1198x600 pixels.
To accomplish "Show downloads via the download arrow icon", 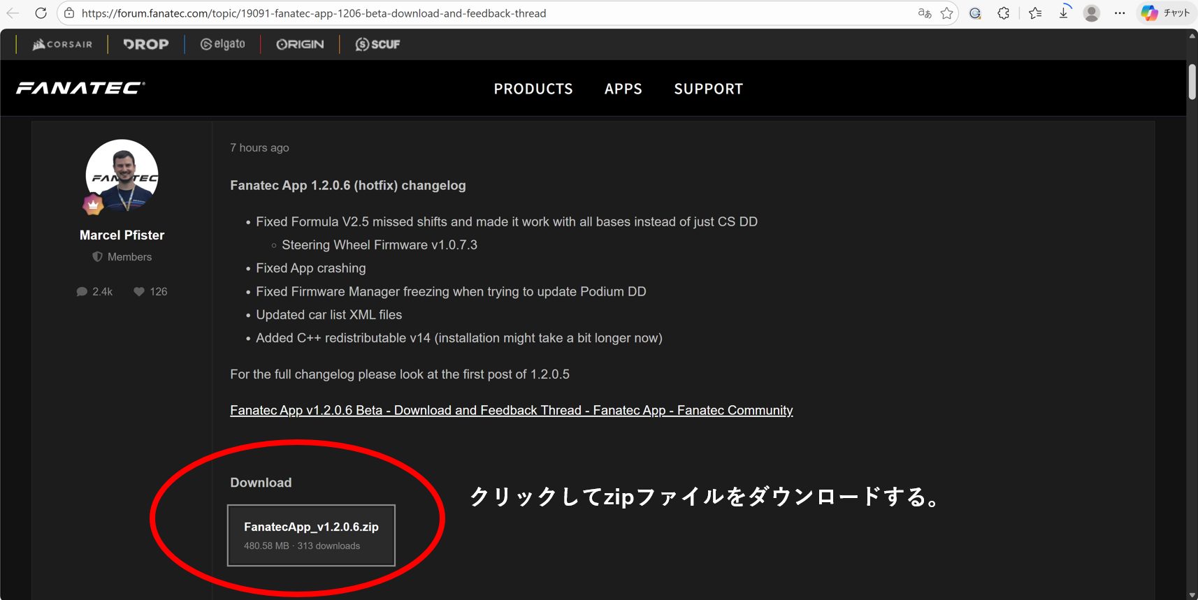I will pyautogui.click(x=1063, y=13).
